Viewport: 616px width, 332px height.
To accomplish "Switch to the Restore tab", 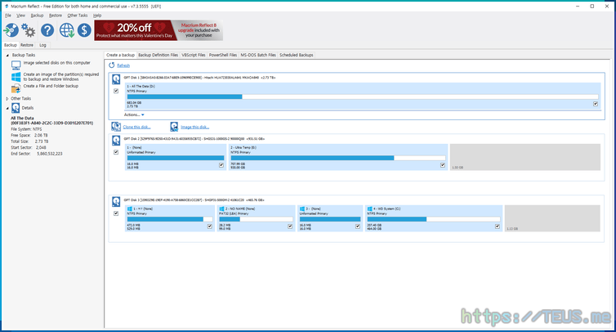I will [x=27, y=45].
